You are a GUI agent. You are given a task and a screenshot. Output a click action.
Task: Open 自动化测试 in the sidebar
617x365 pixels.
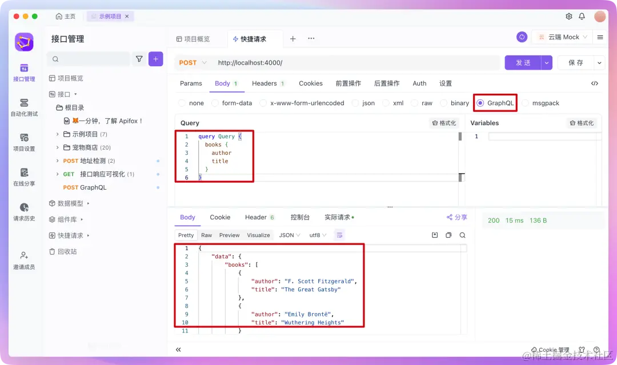pyautogui.click(x=24, y=107)
